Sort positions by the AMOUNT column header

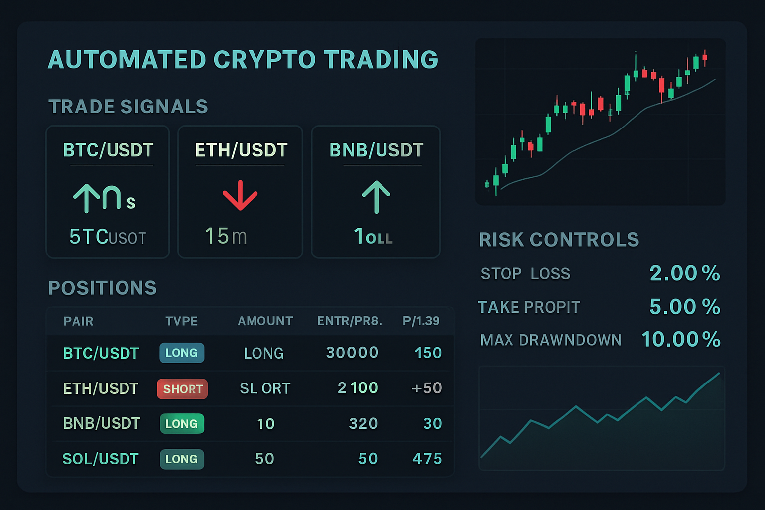pyautogui.click(x=265, y=321)
